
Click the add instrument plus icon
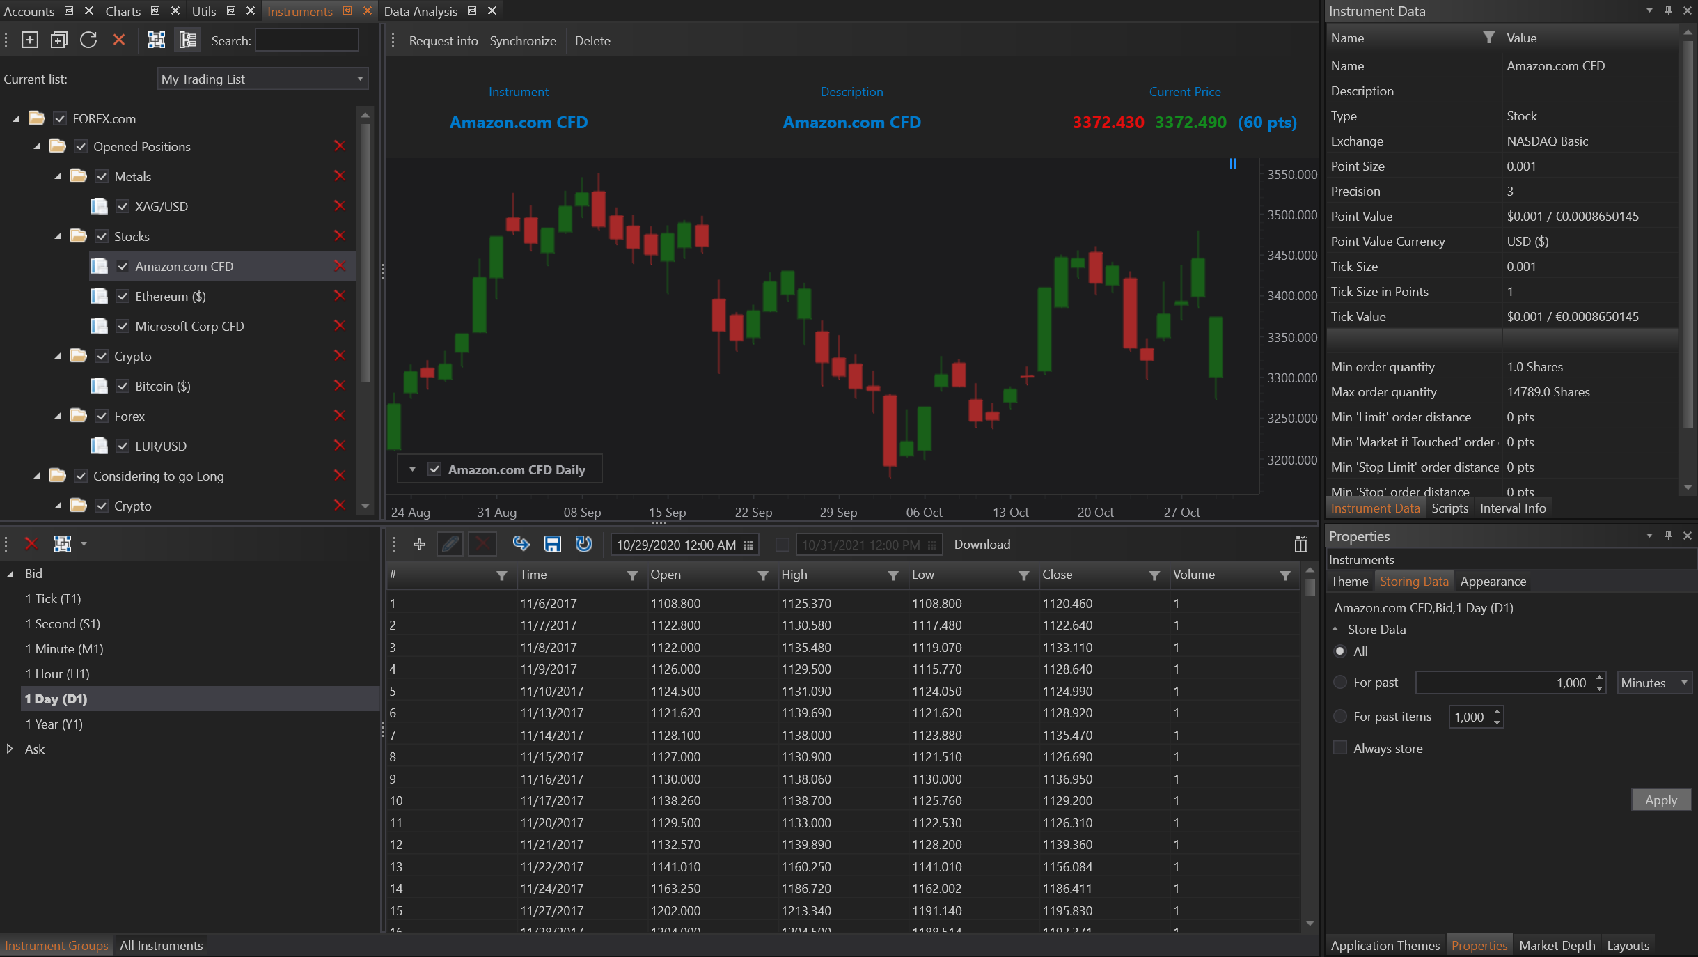coord(29,40)
